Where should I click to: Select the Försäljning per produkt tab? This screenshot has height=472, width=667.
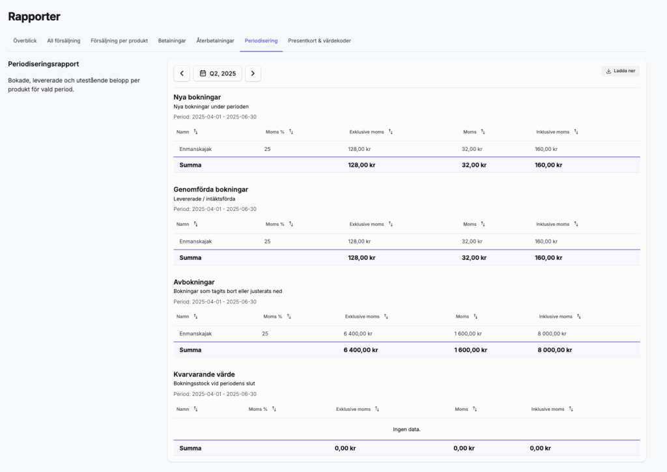[x=119, y=40]
